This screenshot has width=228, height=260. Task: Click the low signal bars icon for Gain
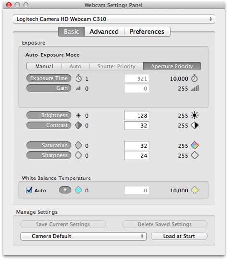78,88
